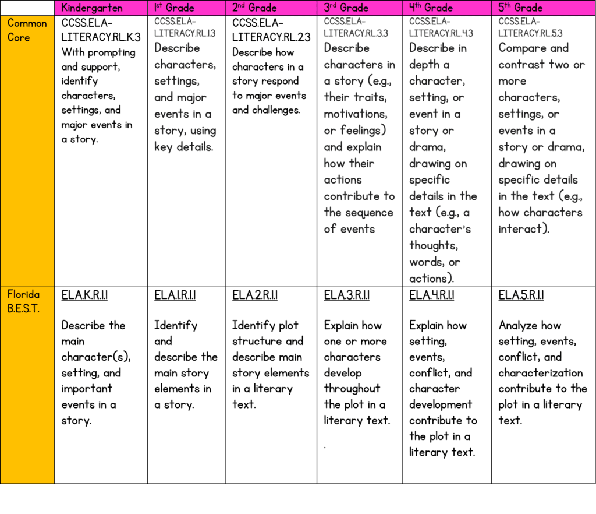The width and height of the screenshot is (596, 514).
Task: Click 'how characters interact' text in 5th grade
Action: pyautogui.click(x=540, y=220)
